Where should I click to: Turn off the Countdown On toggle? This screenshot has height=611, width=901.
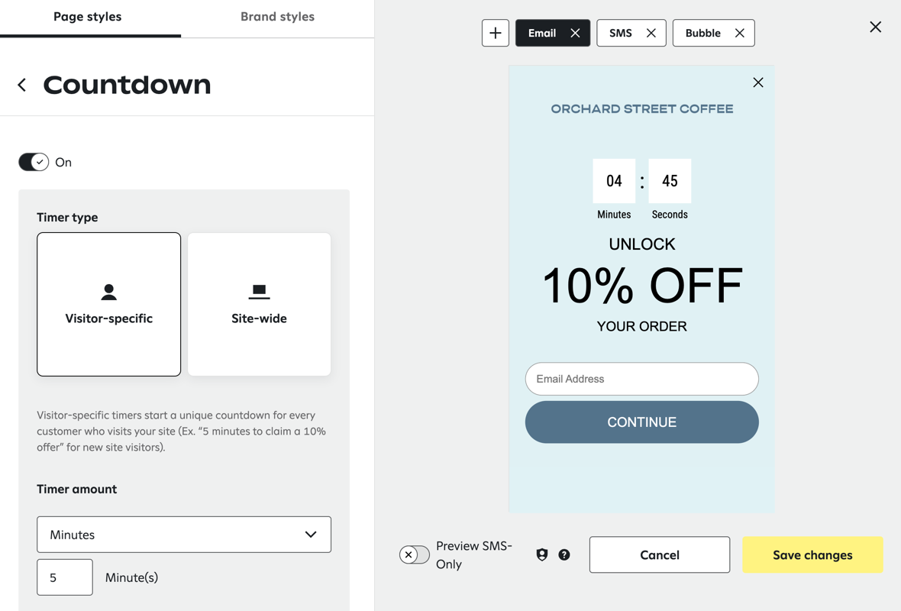tap(33, 162)
